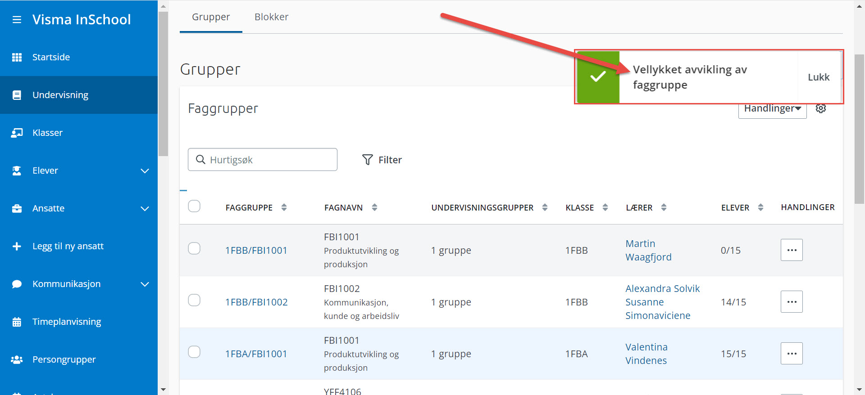The height and width of the screenshot is (395, 865).
Task: Check the 1FBB/FBI1002 row checkbox
Action: 194,300
